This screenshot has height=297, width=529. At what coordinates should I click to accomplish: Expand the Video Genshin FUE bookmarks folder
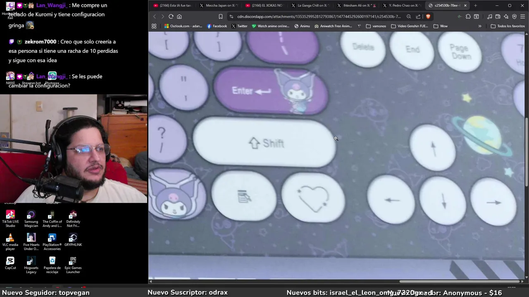410,26
